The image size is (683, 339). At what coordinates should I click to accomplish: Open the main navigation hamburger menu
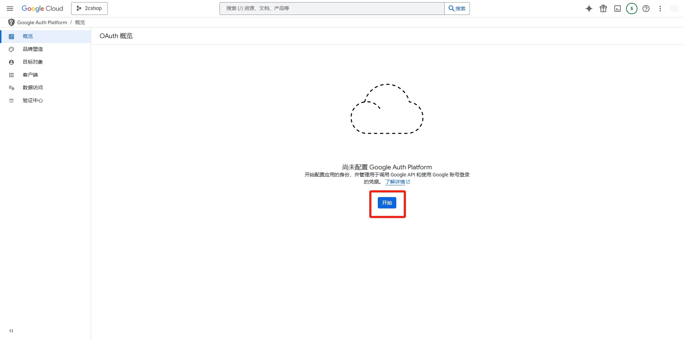[10, 9]
